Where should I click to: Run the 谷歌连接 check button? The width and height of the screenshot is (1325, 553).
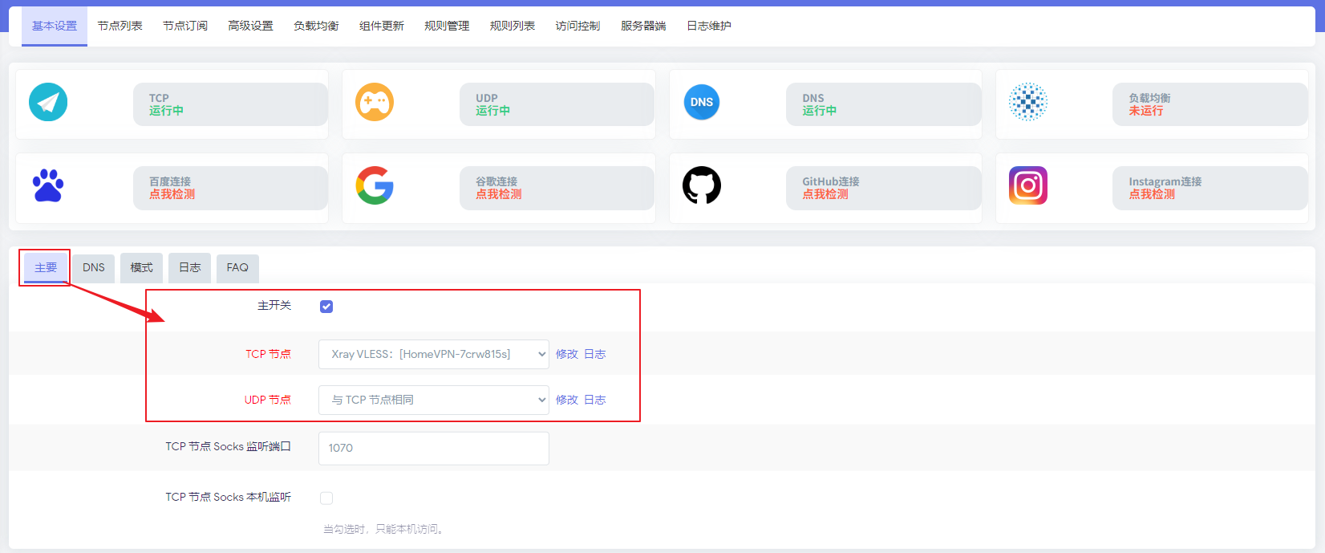tap(498, 194)
